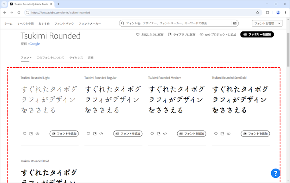
Task: Open the Chrome profile avatar icon
Action: (x=278, y=13)
